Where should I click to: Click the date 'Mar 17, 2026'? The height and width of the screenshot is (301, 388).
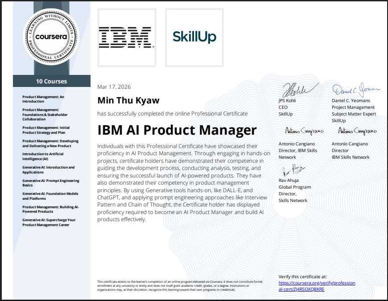(x=114, y=87)
